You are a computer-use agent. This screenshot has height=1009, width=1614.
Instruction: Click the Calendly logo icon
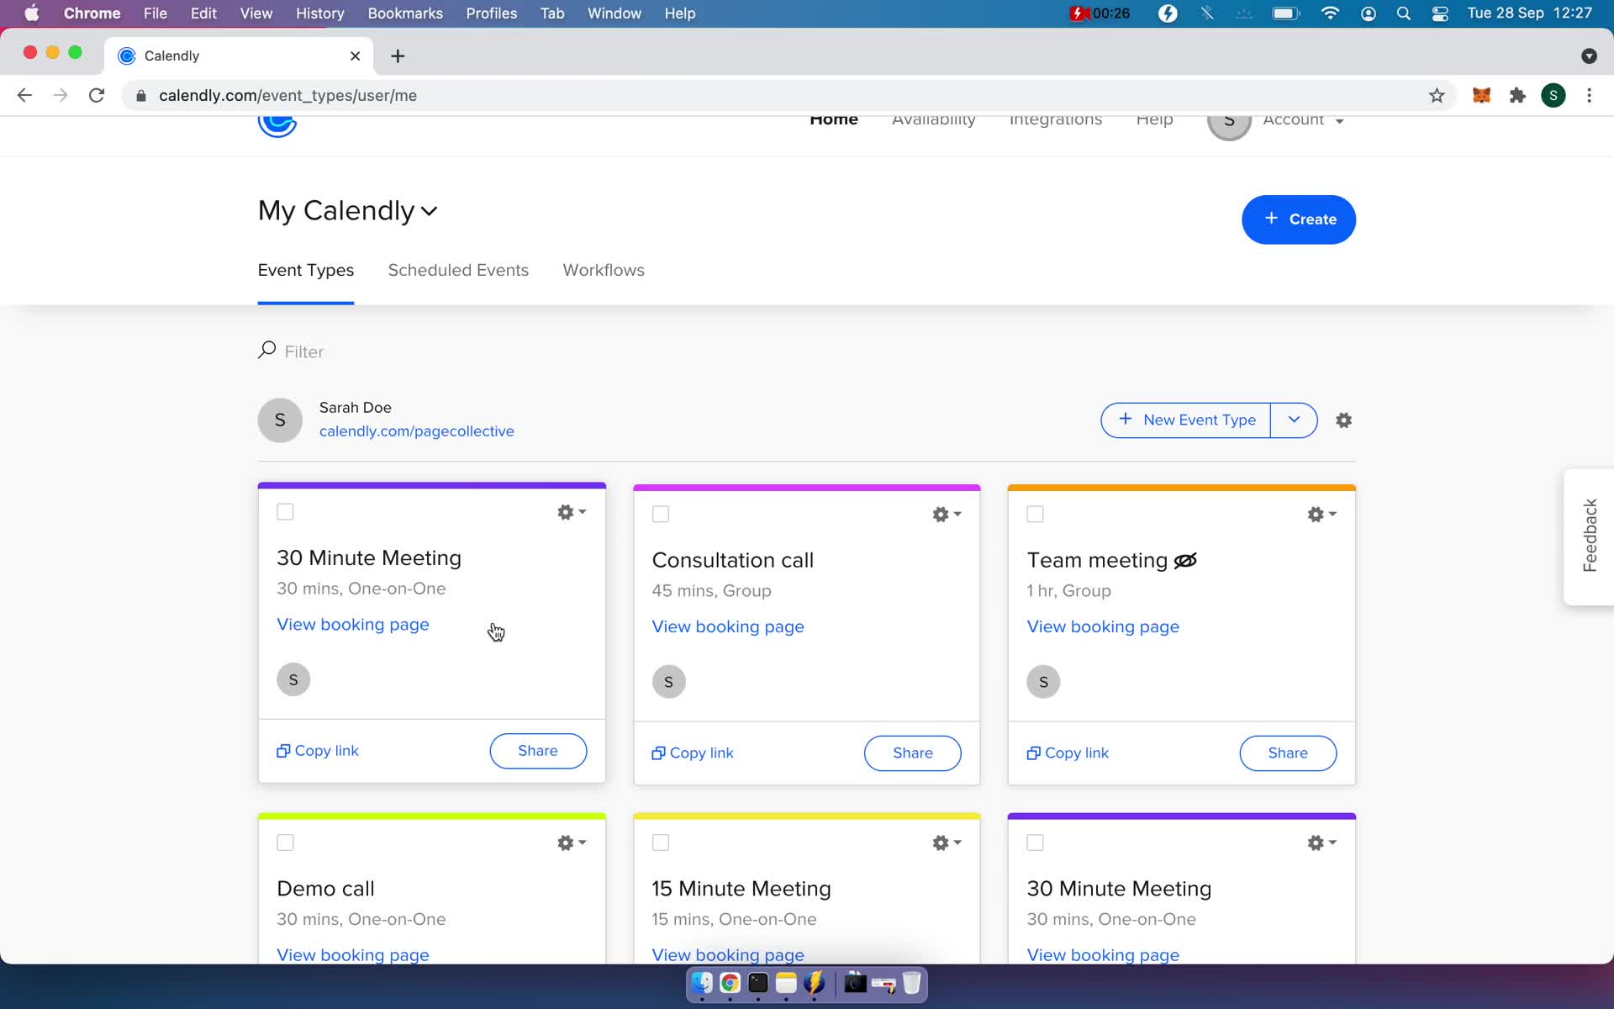(277, 124)
